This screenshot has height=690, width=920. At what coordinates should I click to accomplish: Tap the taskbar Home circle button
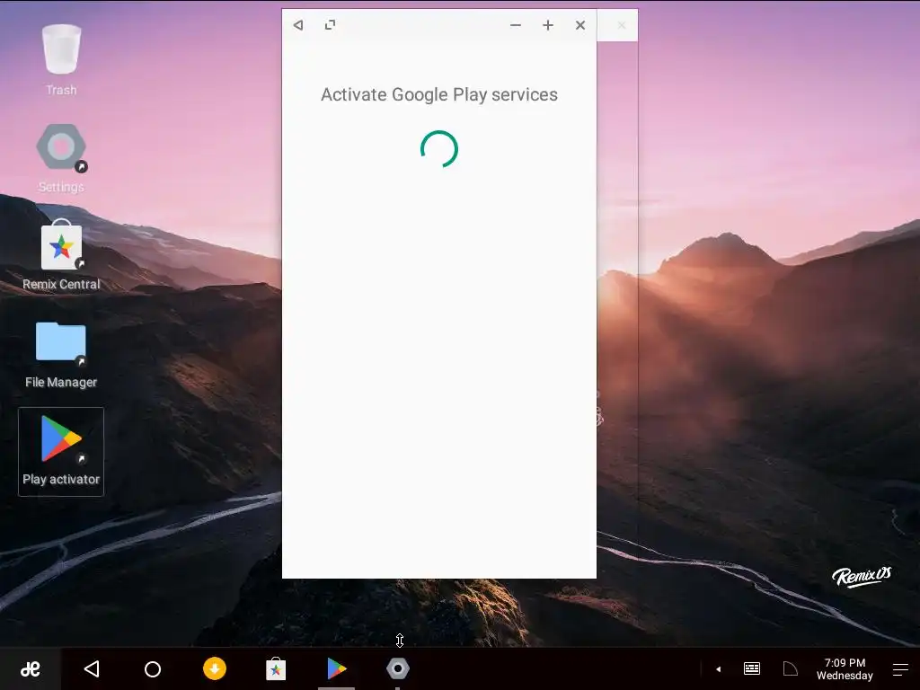153,668
